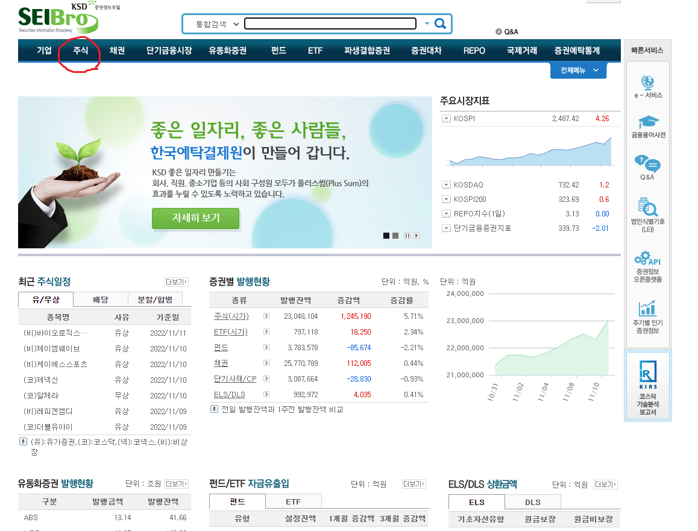Screen dimensions: 698x531
Task: Select the second slide indicator dot
Action: (395, 236)
